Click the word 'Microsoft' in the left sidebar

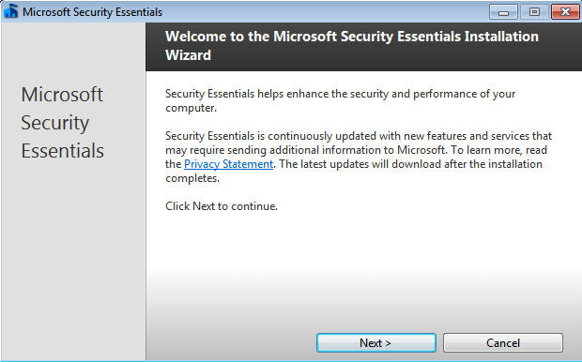[x=62, y=95]
